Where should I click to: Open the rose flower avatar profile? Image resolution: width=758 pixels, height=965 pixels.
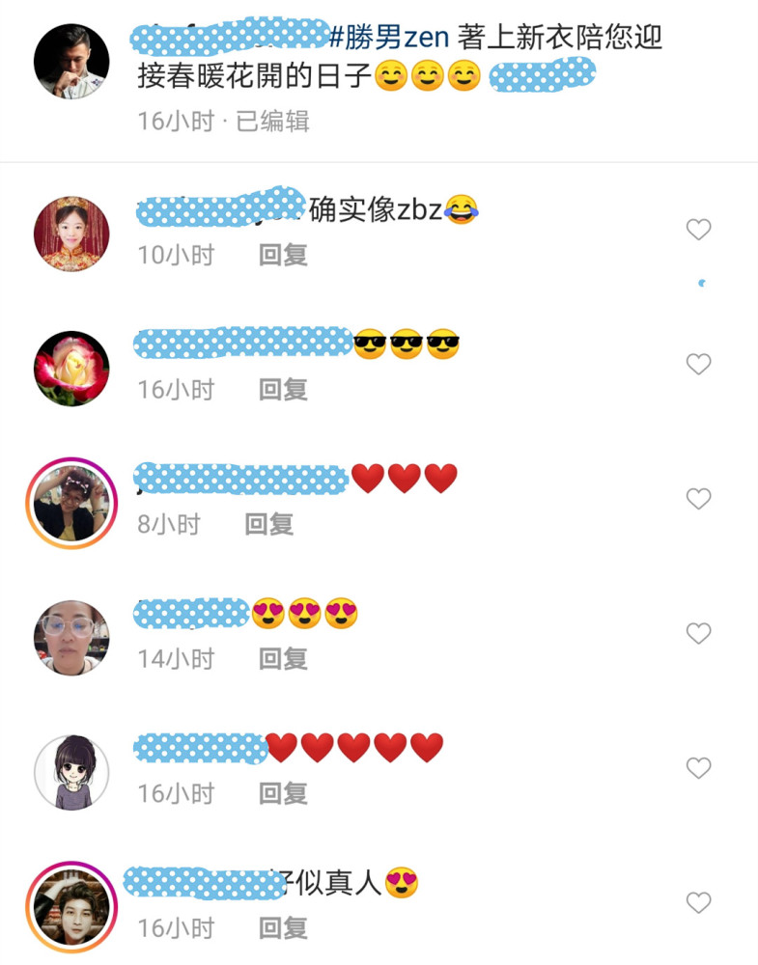tap(71, 369)
